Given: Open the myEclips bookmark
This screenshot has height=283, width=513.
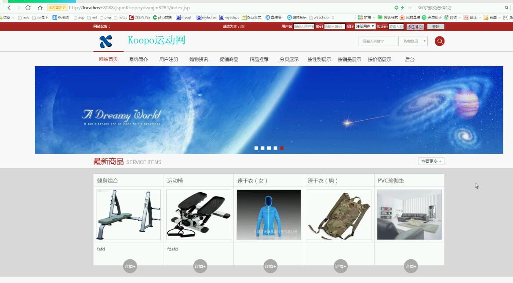Looking at the screenshot, I should tap(207, 17).
